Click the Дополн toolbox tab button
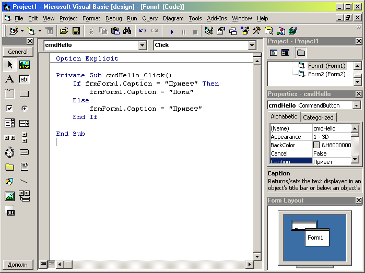365x273 pixels. click(x=18, y=265)
